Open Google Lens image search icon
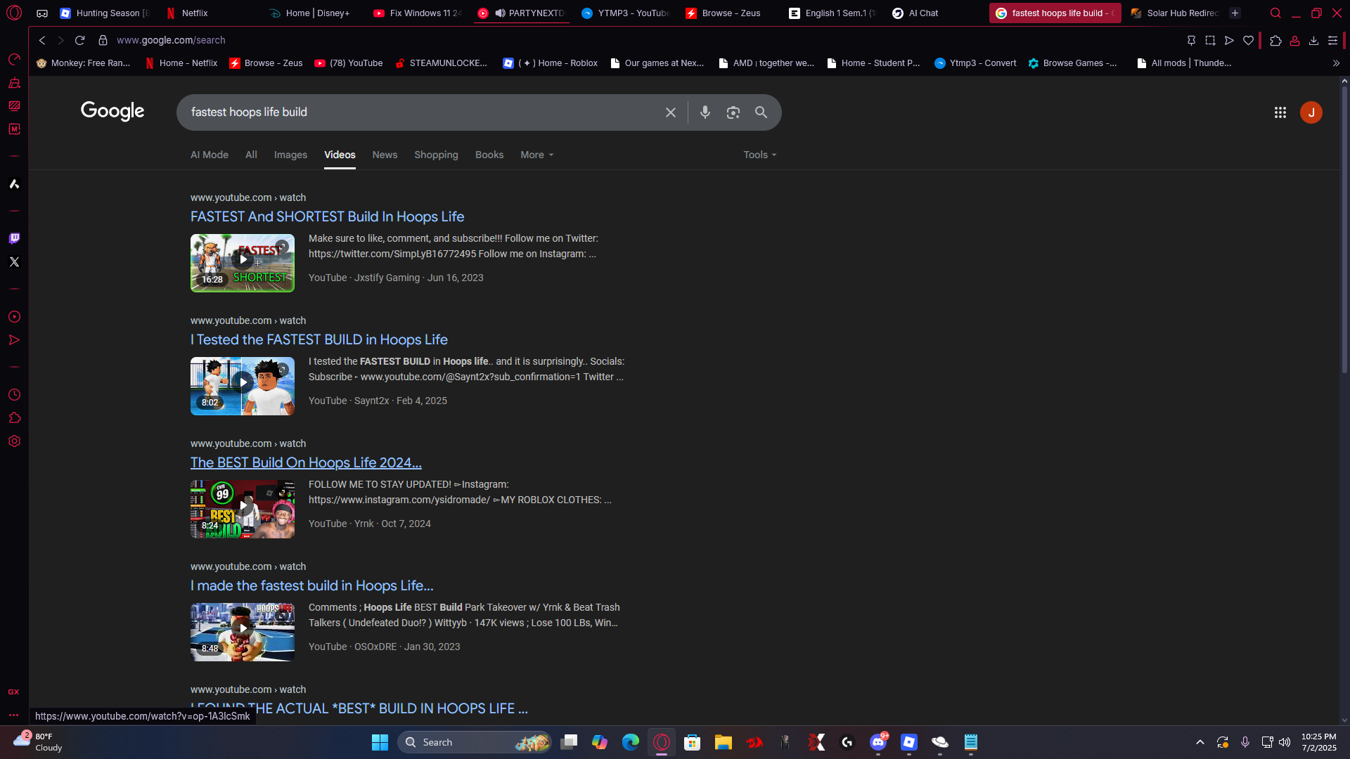The width and height of the screenshot is (1350, 759). [x=733, y=112]
